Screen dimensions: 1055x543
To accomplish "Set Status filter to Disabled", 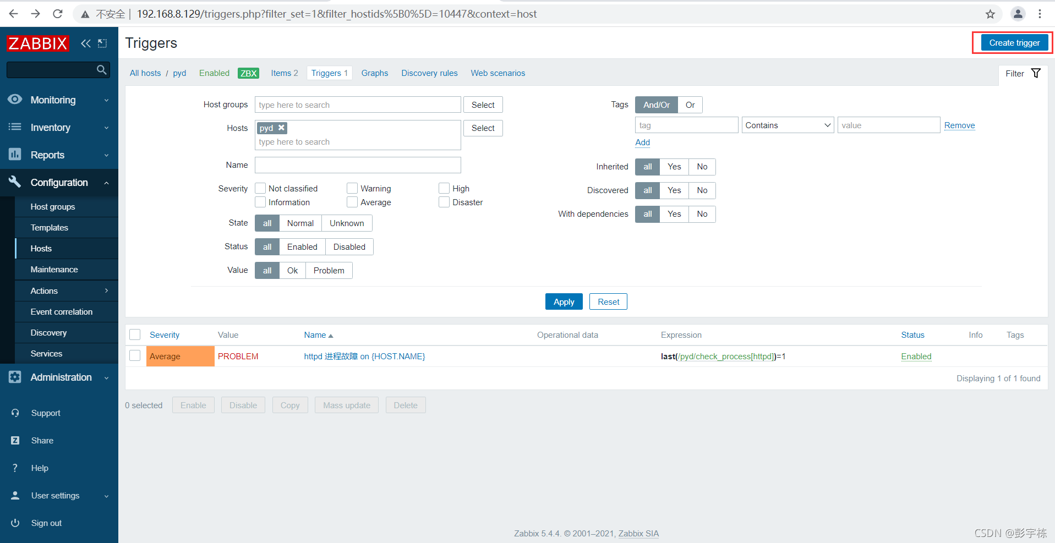I will pos(349,246).
